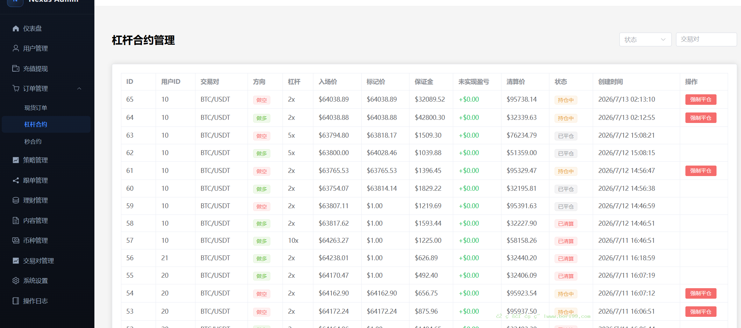This screenshot has width=741, height=328.
Task: Click margin value $626.89
Action: (426, 258)
